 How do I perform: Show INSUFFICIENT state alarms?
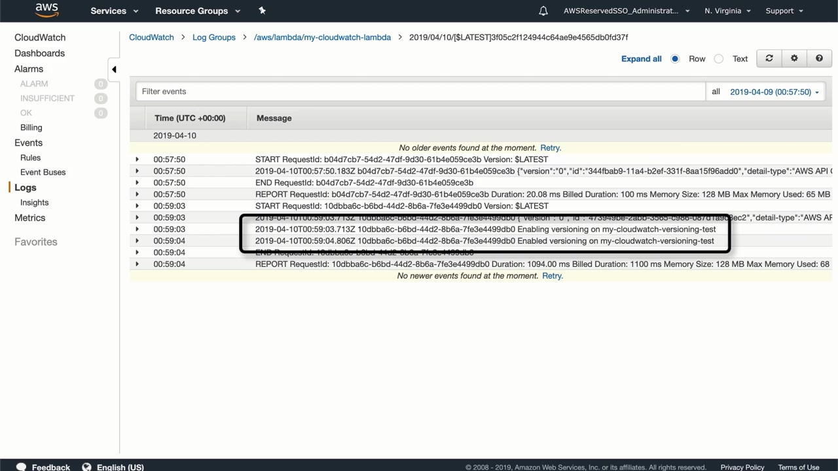click(x=47, y=98)
